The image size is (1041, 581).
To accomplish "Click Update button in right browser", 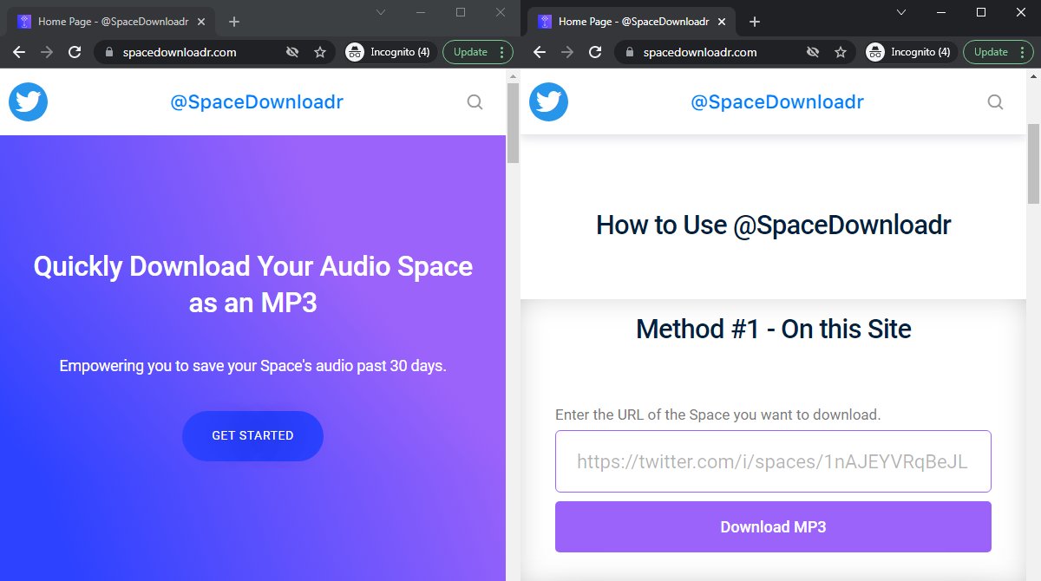I will (998, 52).
